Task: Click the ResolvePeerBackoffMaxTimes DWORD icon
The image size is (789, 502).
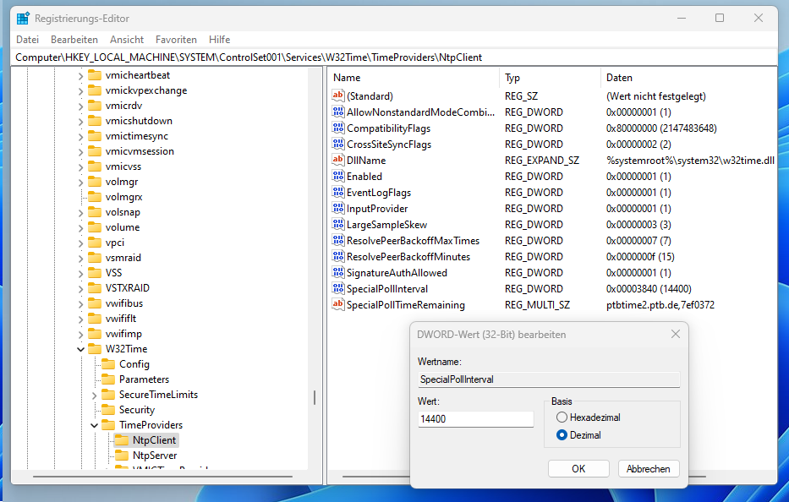Action: point(338,240)
